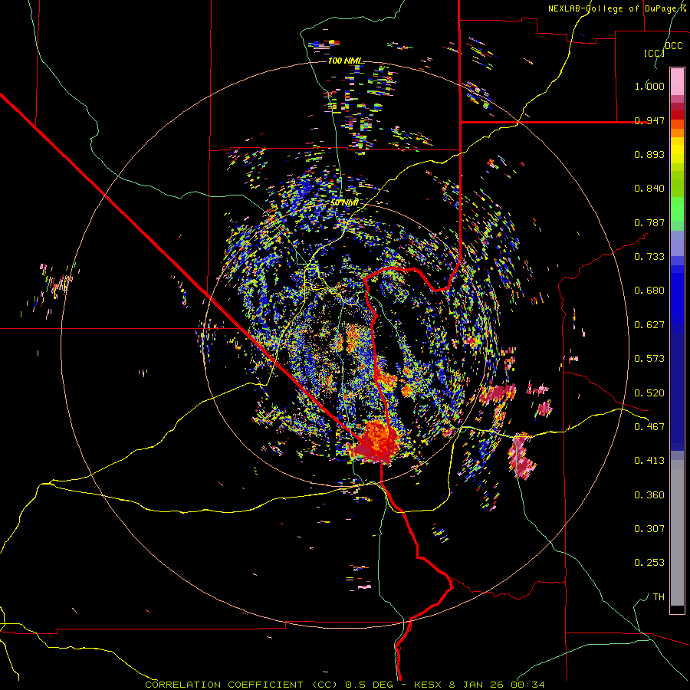690x690 pixels.
Task: Pick the lavender swatch beside 0.733
Action: (677, 245)
